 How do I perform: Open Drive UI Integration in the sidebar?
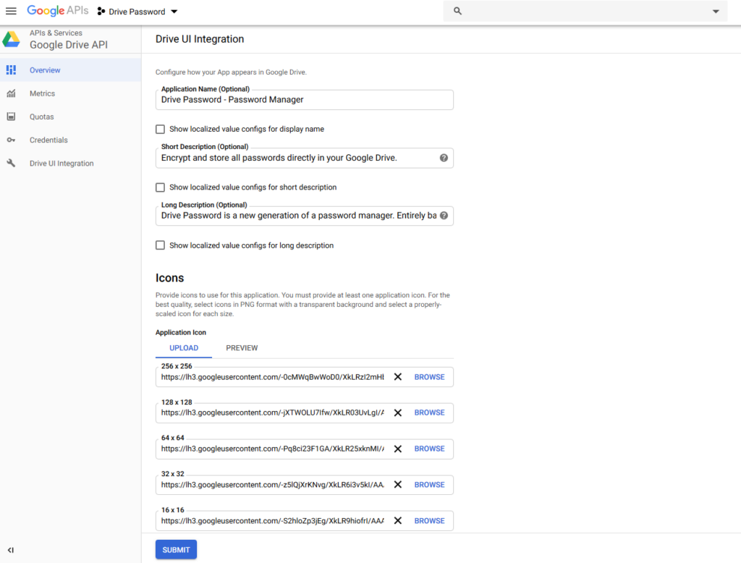click(x=70, y=163)
